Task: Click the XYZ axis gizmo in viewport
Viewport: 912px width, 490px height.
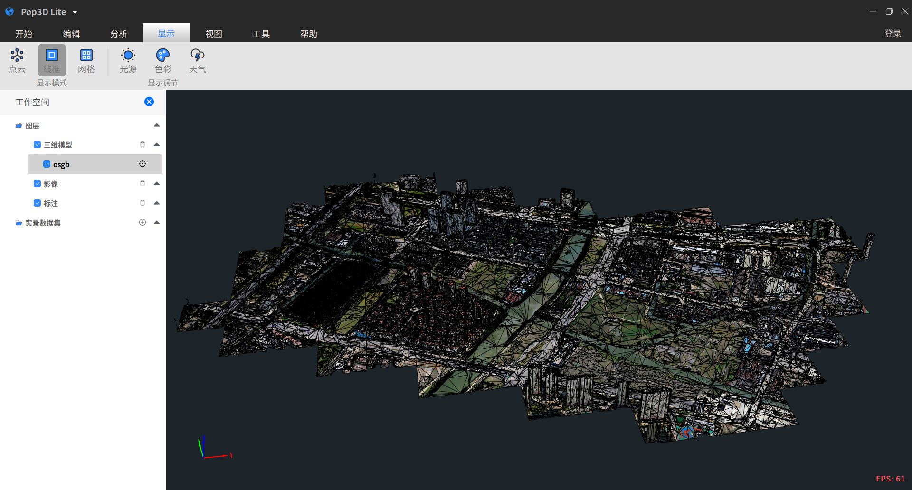Action: pos(215,447)
